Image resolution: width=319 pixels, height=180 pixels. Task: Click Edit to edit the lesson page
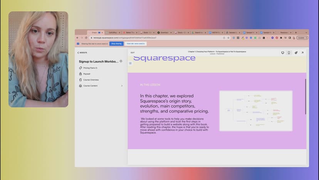pos(133,53)
